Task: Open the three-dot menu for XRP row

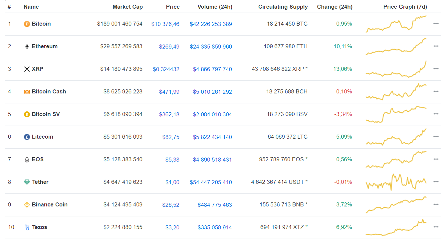Action: pyautogui.click(x=436, y=69)
